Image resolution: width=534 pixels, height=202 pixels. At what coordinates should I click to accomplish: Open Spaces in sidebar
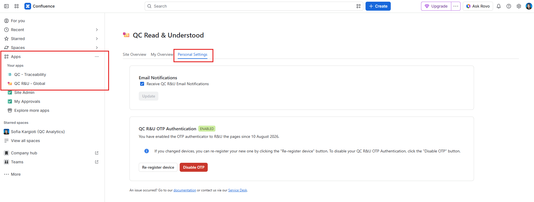pos(18,48)
